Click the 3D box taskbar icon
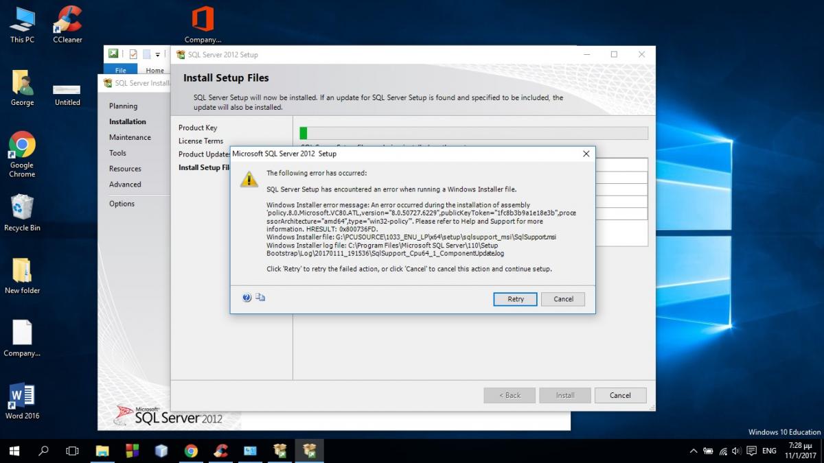Viewport: 824px width, 463px height. (x=161, y=451)
